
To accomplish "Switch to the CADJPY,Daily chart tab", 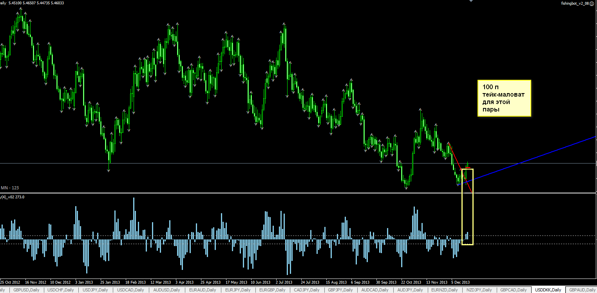I will pos(307,290).
